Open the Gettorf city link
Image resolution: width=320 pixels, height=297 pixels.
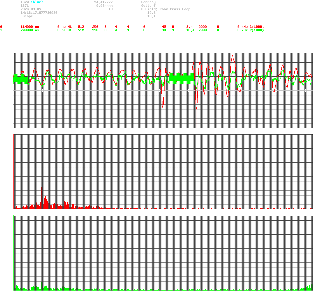tap(148, 6)
